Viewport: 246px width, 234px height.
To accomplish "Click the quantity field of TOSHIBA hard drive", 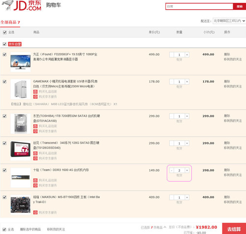I will [179, 117].
